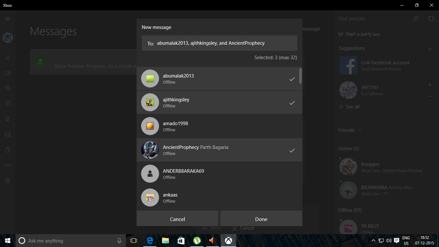Open the hamburger menu in Xbox sidebar
Screen dimensions: 439x247
click(x=8, y=19)
